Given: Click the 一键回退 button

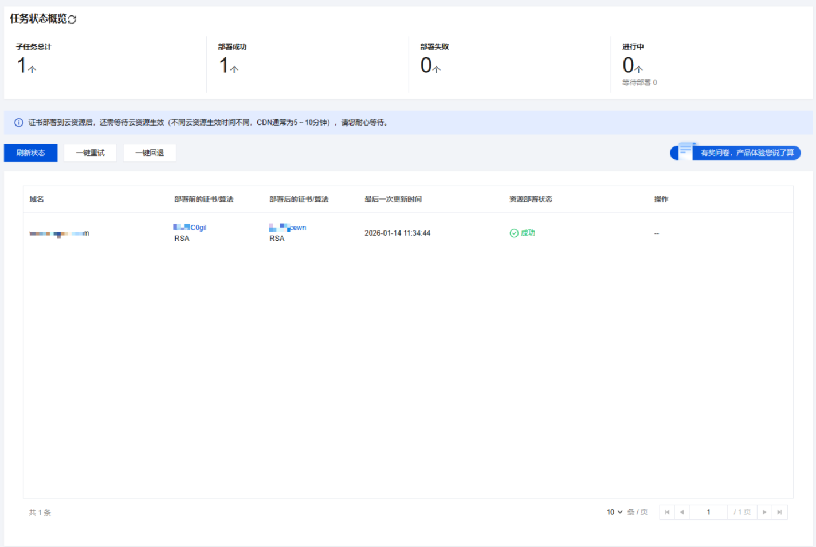Looking at the screenshot, I should [x=150, y=153].
